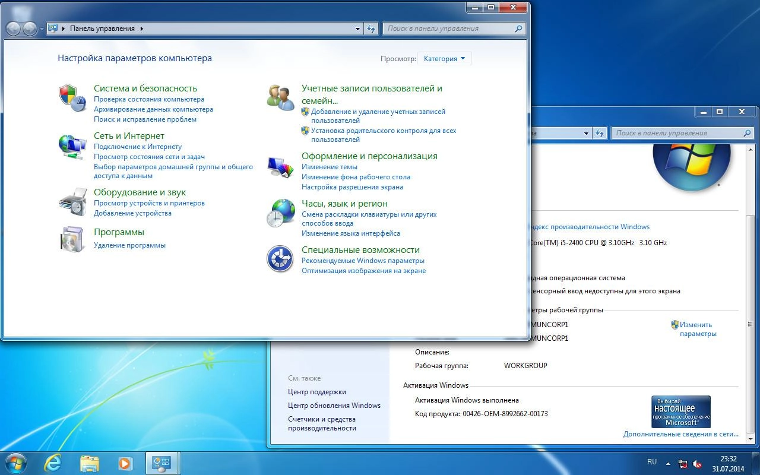Open Центр обновления Windows link
The height and width of the screenshot is (475, 760).
click(x=334, y=406)
